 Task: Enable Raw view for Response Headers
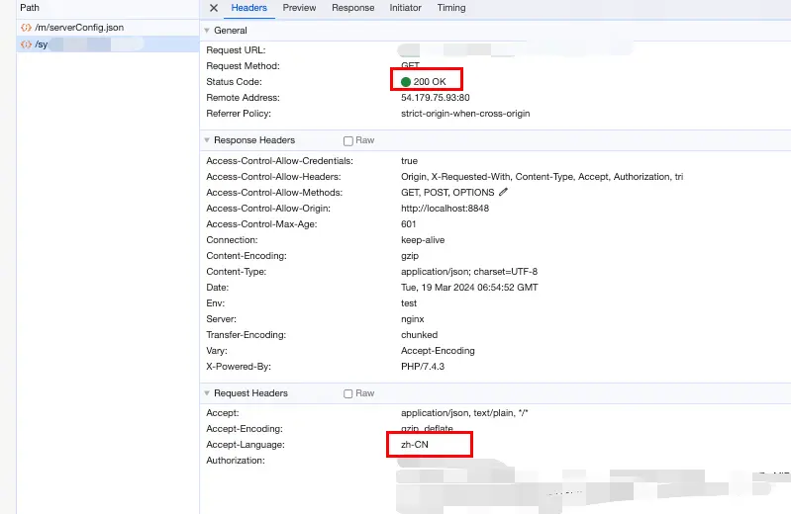(348, 140)
